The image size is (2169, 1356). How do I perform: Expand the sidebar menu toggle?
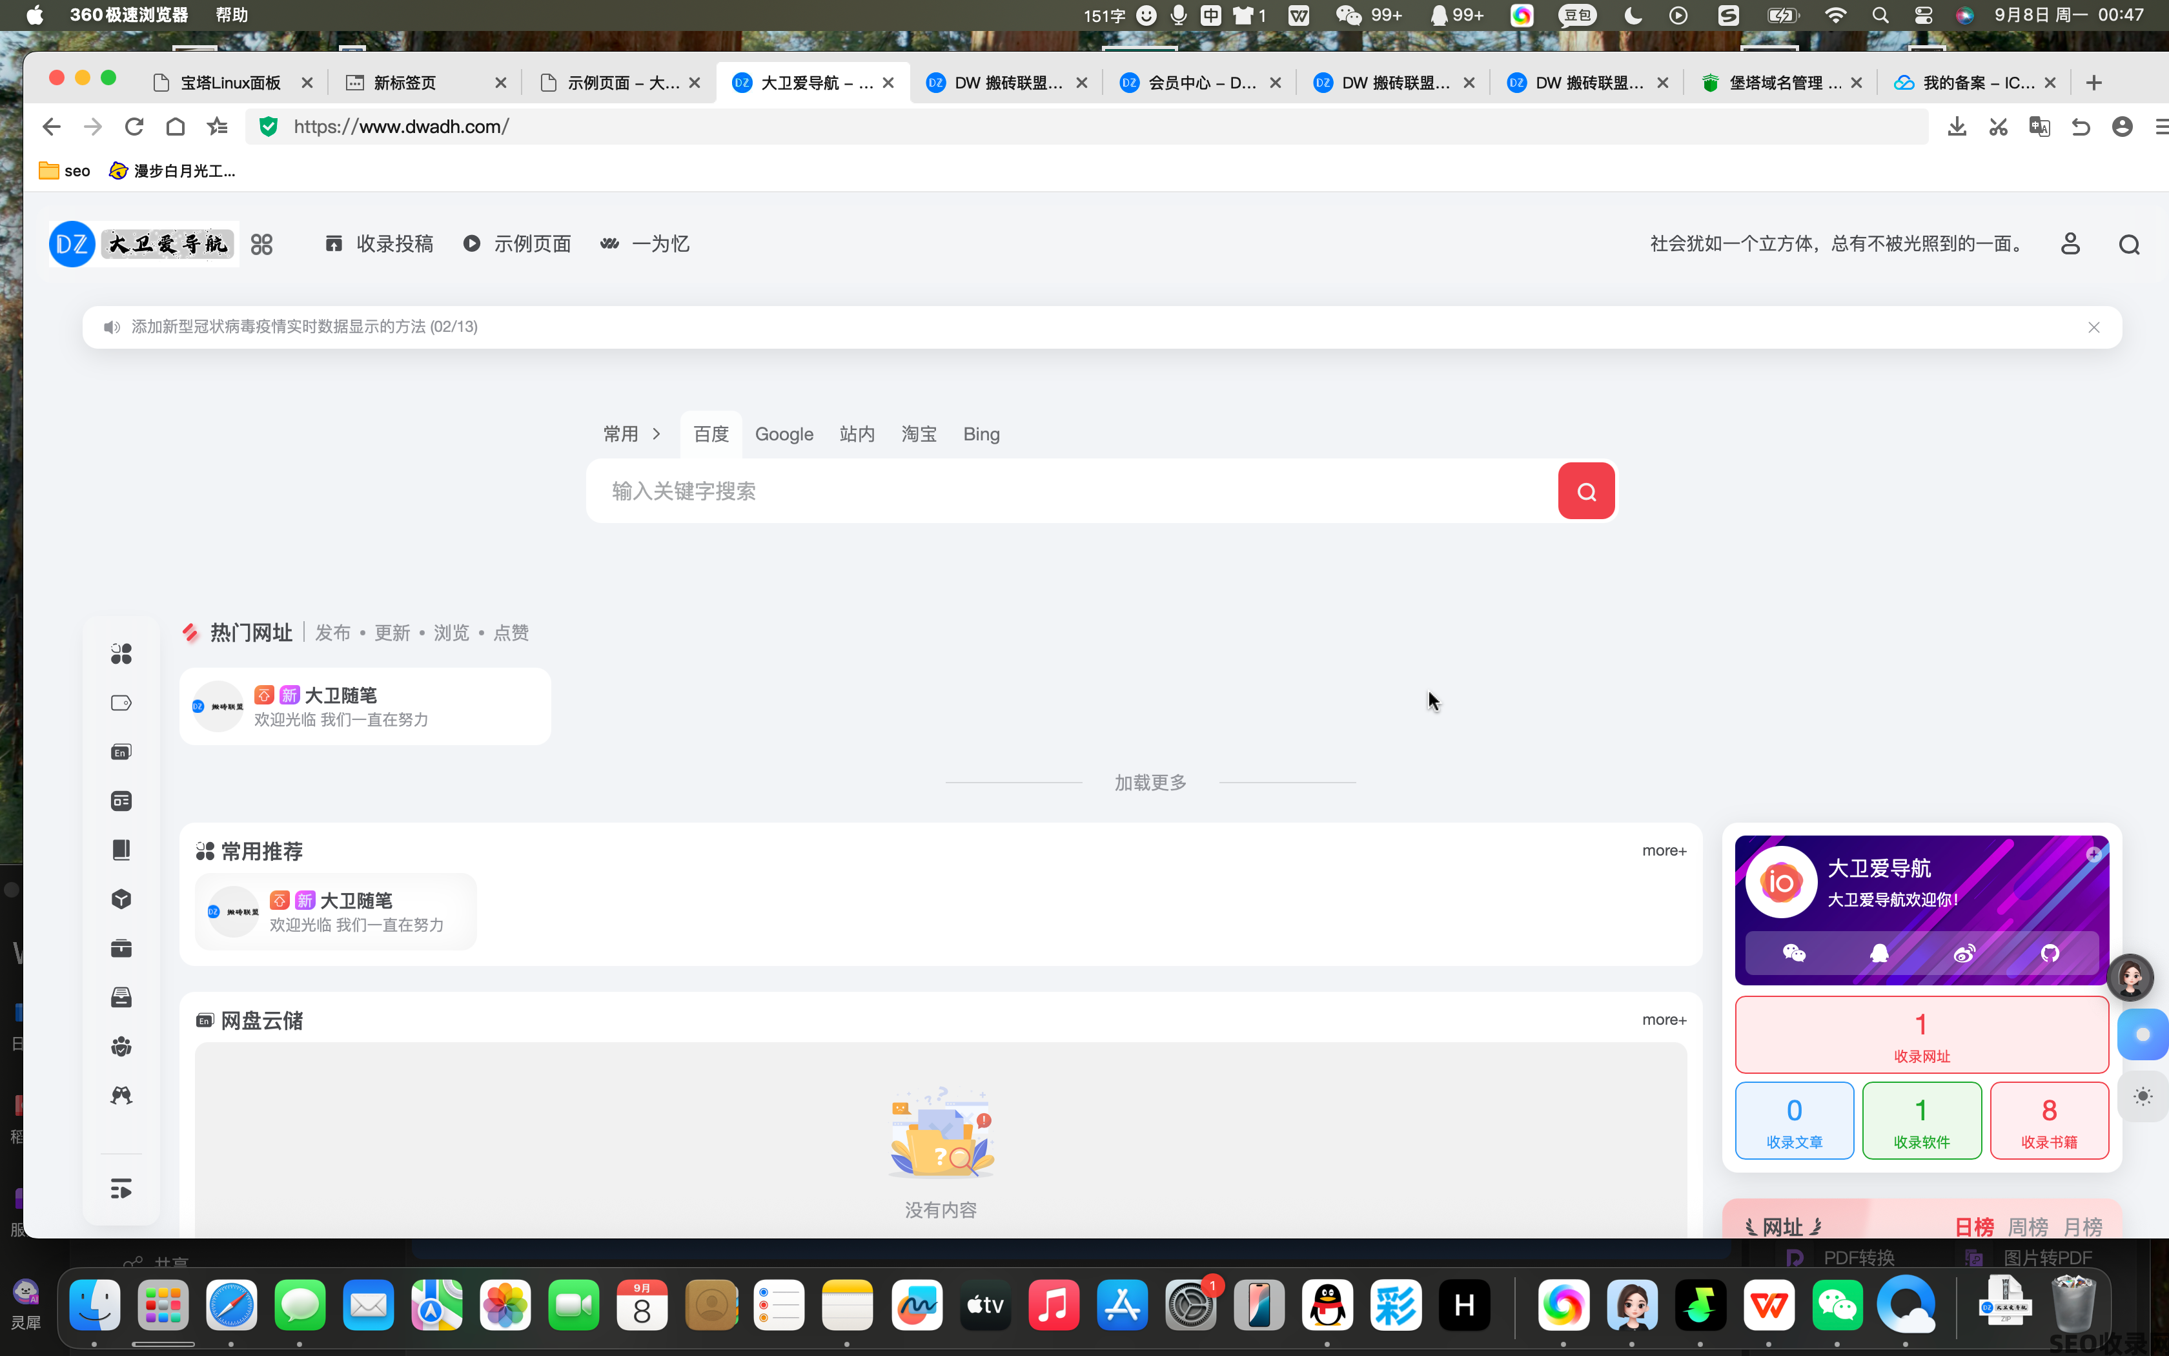click(121, 1189)
